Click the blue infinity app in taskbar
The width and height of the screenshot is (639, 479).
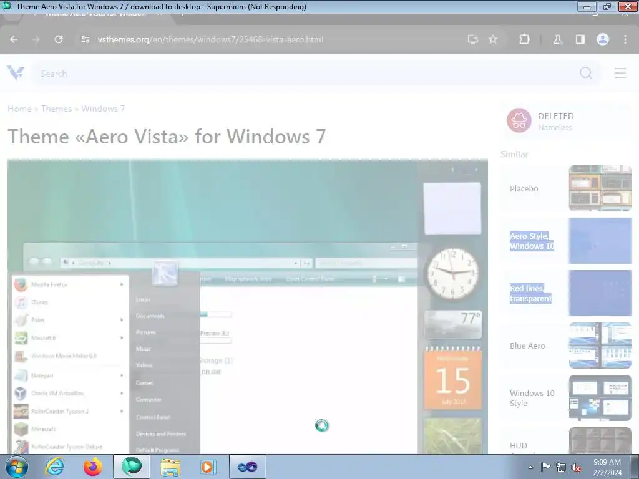click(247, 467)
